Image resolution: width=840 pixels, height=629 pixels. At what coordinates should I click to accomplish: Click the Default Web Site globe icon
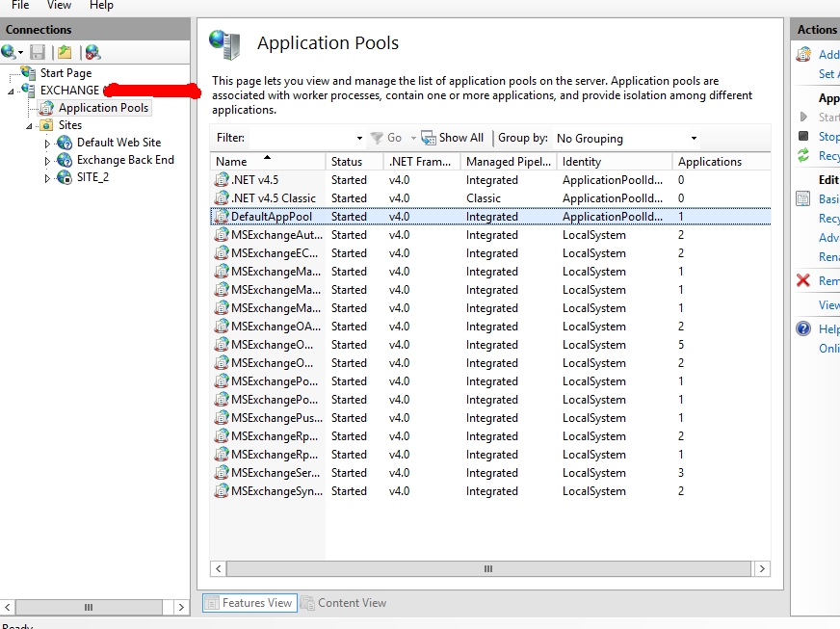point(65,143)
